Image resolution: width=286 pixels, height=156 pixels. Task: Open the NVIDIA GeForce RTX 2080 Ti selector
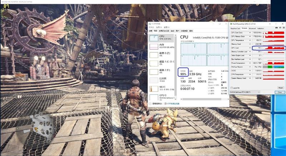pos(245,92)
